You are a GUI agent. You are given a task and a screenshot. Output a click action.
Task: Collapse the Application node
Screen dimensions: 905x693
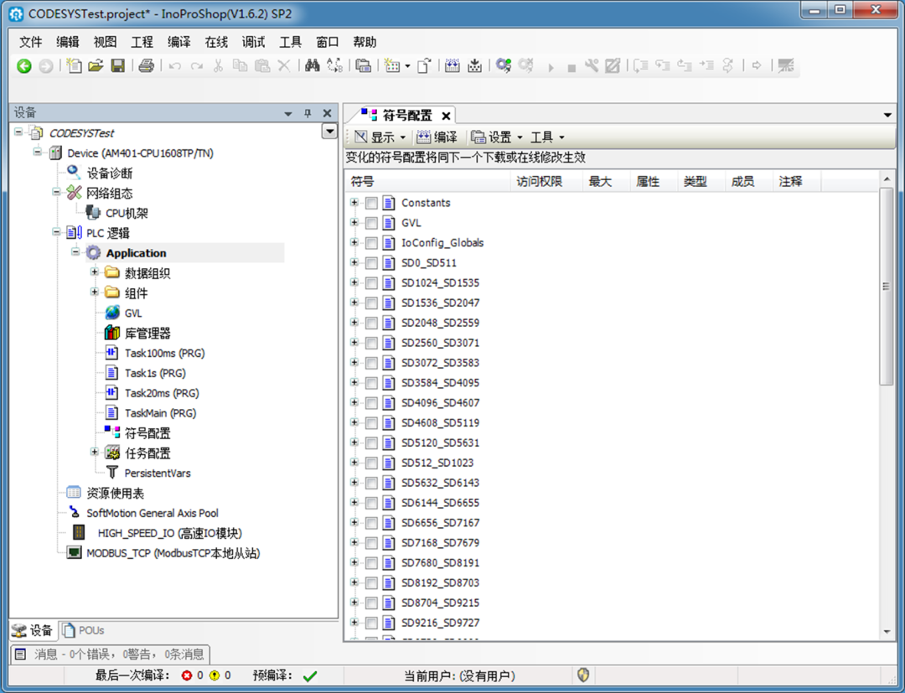point(75,252)
